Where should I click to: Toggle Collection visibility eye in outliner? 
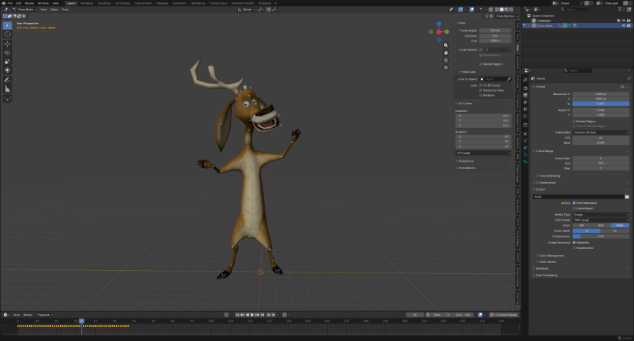coord(623,21)
